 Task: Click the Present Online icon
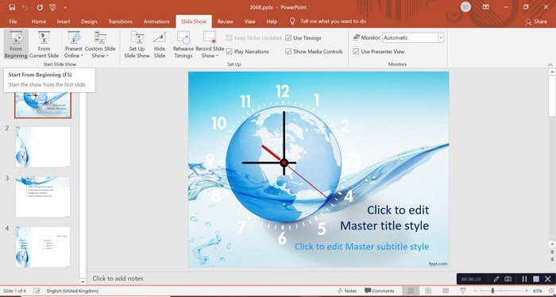pyautogui.click(x=74, y=37)
